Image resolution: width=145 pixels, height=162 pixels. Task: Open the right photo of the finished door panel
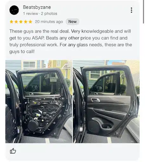click(x=106, y=102)
